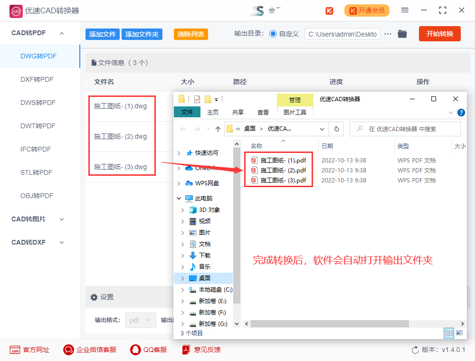Expand 本地磁盘 (C:) in Explorer tree
Viewport: 475px width, 361px height.
tap(183, 290)
